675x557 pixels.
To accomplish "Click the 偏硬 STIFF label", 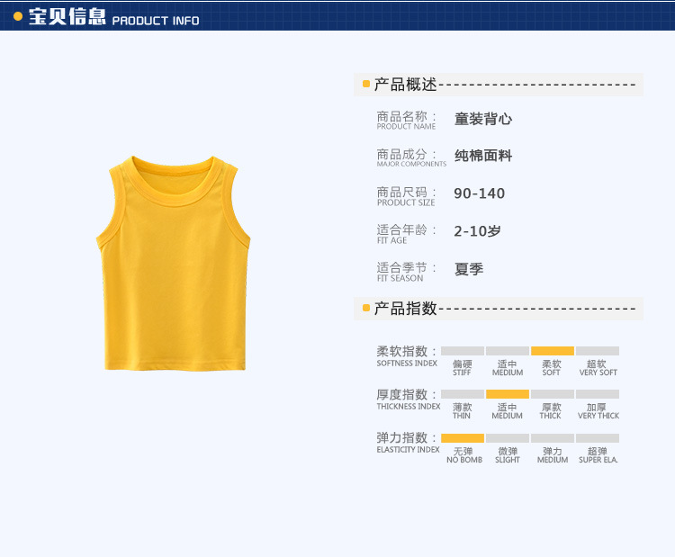I will pos(463,368).
